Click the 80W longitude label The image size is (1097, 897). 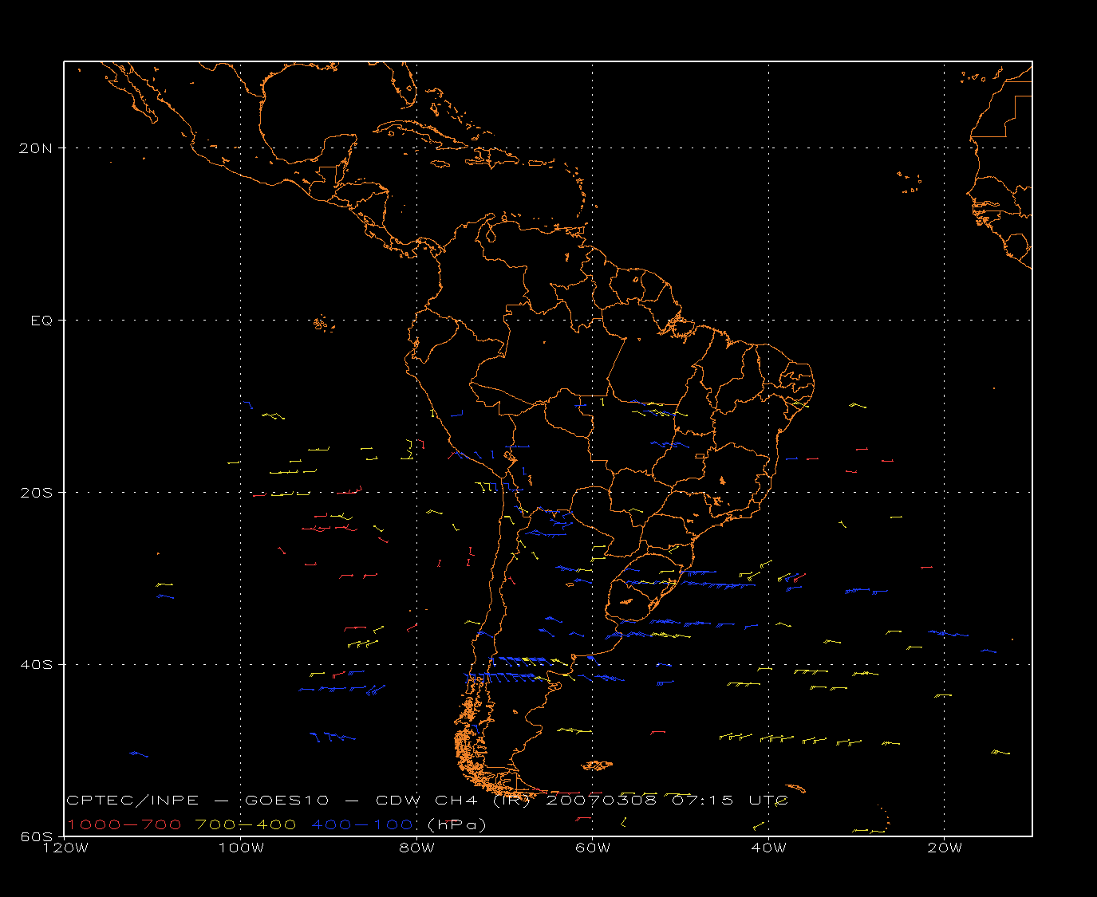417,848
